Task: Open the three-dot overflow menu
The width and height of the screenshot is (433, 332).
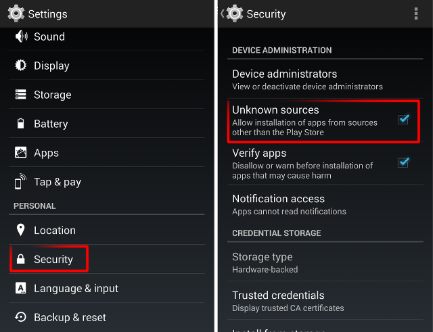Action: coord(415,14)
